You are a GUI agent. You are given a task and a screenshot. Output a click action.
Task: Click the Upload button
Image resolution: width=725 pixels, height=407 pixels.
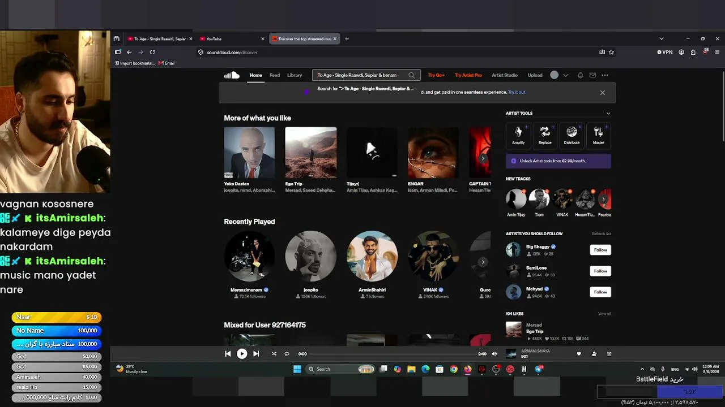535,75
